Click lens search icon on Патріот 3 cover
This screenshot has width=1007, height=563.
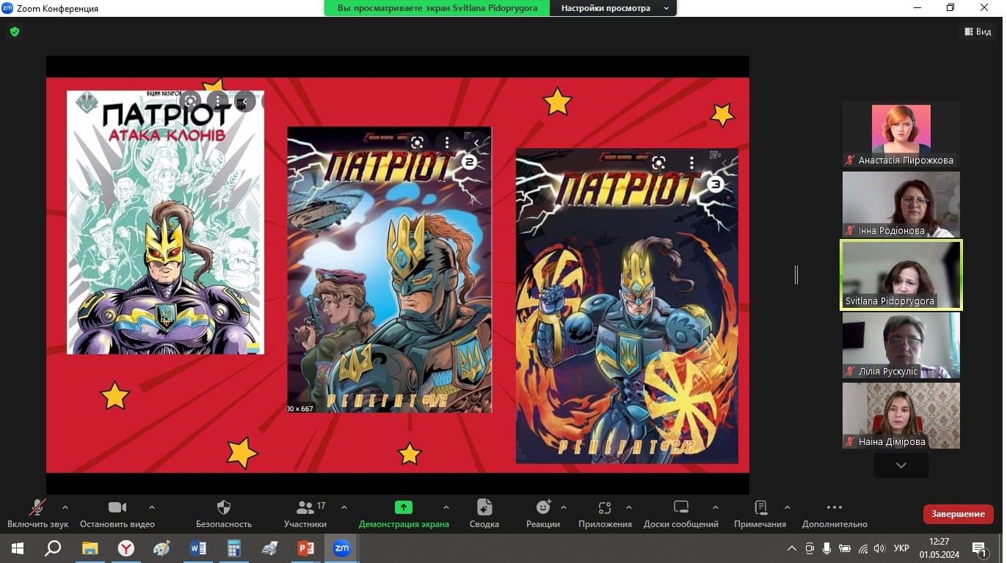coord(658,163)
